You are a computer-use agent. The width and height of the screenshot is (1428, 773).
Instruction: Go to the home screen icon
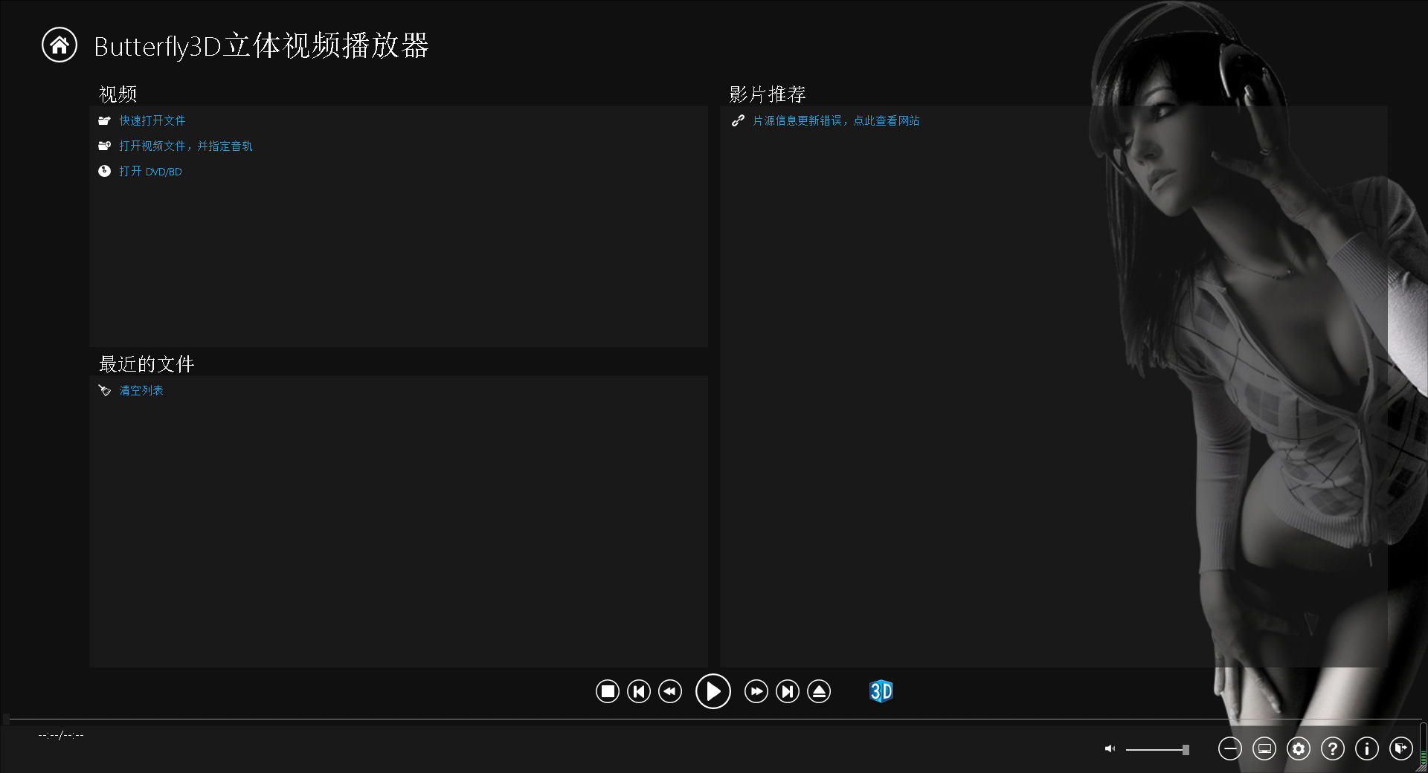tap(59, 45)
